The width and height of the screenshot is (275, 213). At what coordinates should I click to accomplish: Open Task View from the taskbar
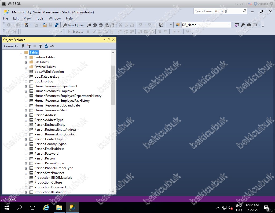click(32, 208)
